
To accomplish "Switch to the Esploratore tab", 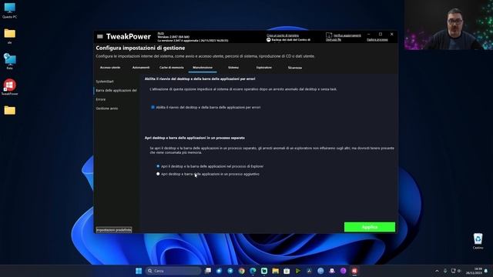I will [x=264, y=68].
